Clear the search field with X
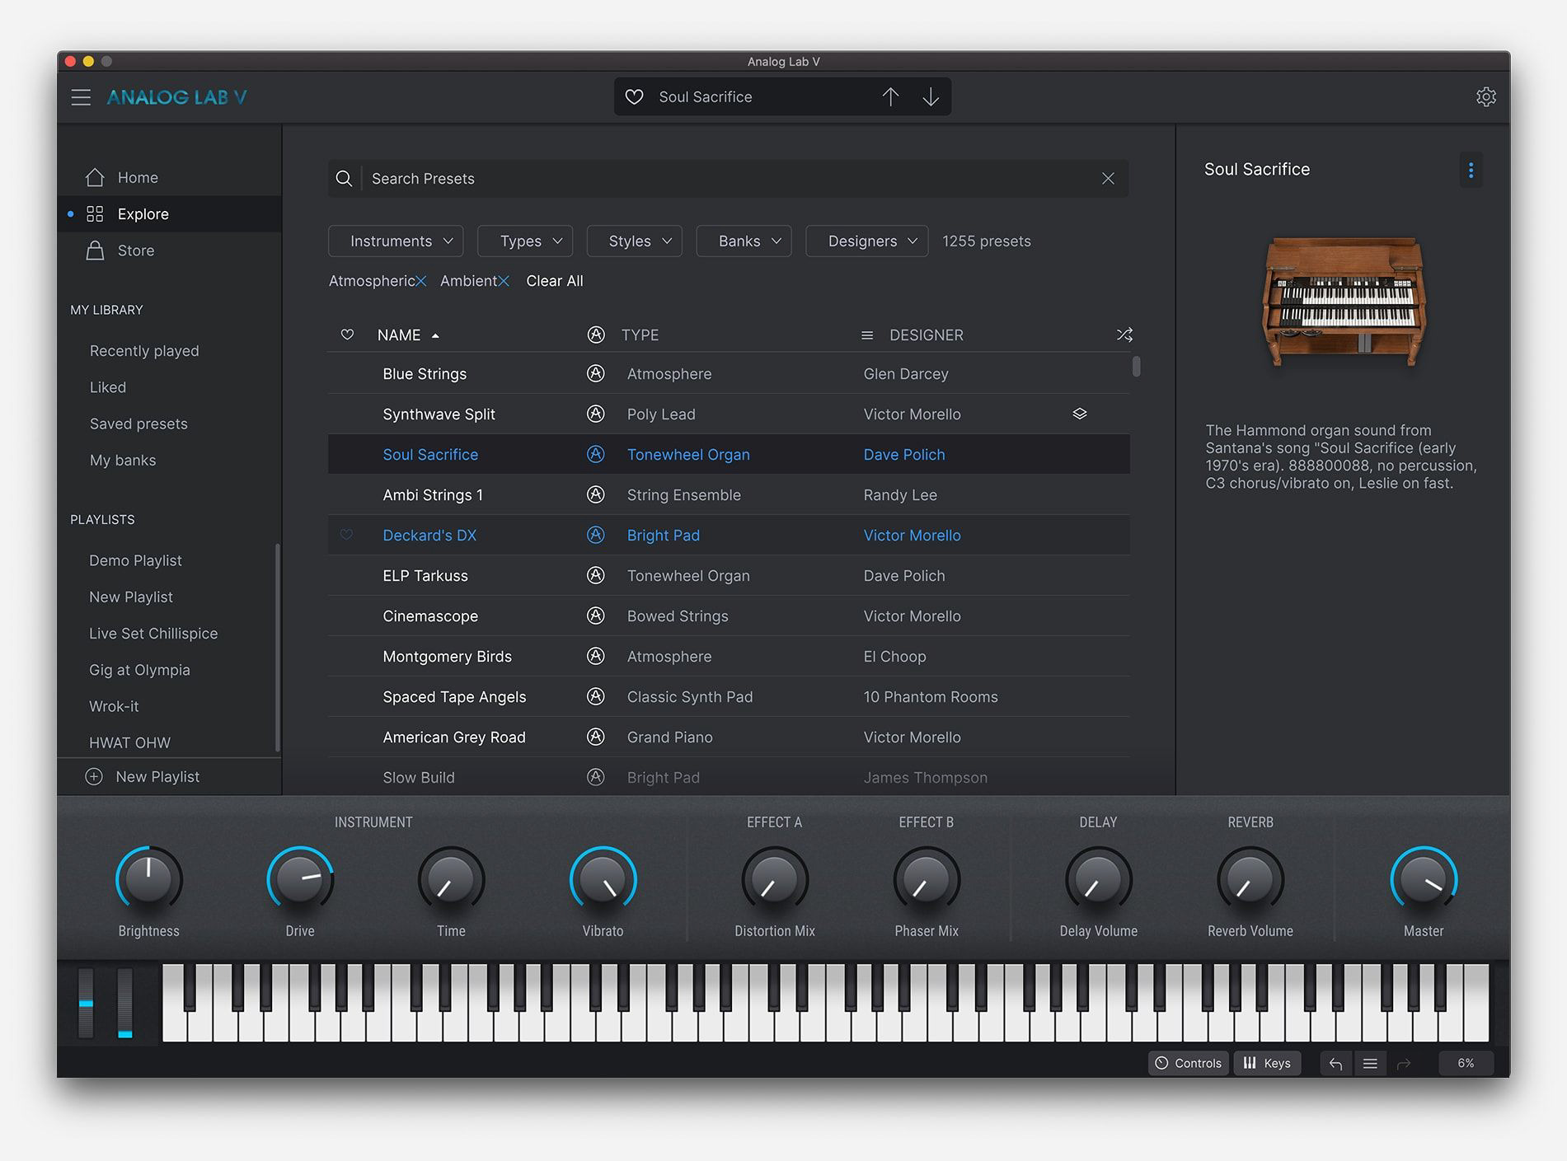The image size is (1567, 1161). pos(1108,179)
